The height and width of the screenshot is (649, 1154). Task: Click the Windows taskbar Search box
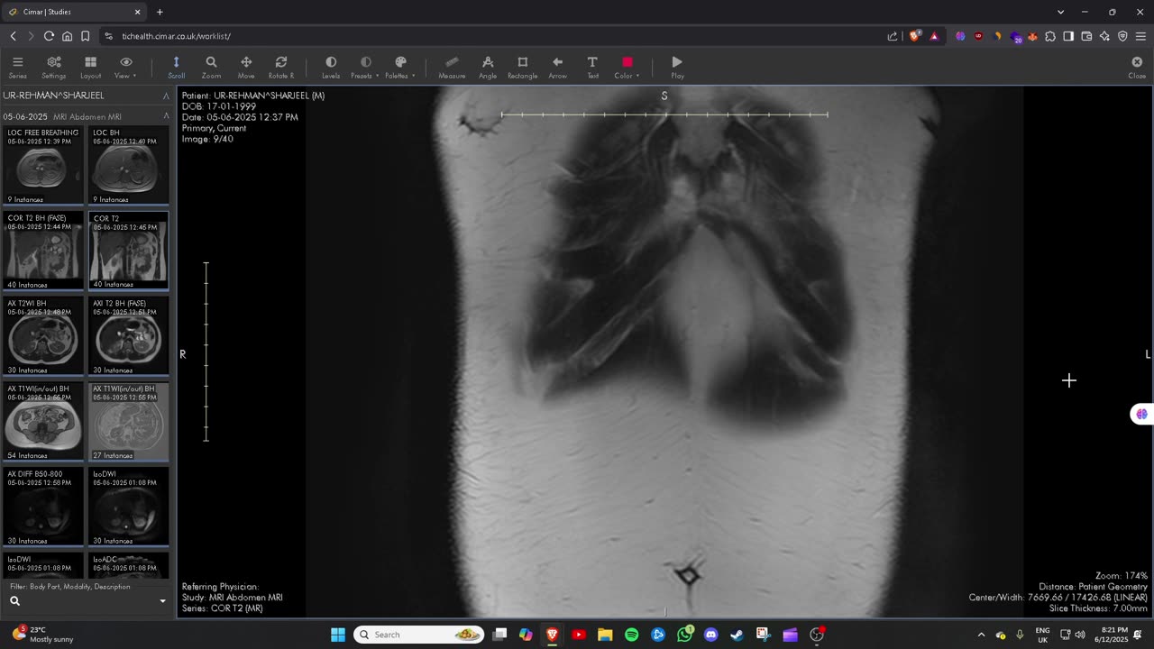click(x=418, y=635)
